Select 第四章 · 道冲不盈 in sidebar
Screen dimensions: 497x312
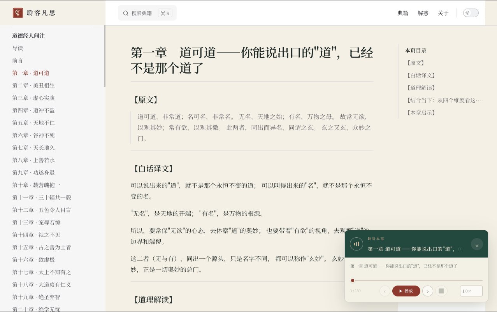(33, 110)
